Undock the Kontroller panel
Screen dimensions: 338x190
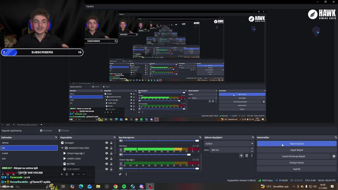point(336,137)
